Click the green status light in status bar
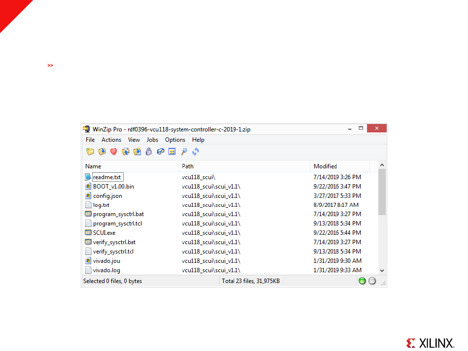Image resolution: width=468 pixels, height=351 pixels. click(x=362, y=281)
